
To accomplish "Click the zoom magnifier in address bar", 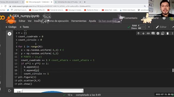I will [145, 6].
